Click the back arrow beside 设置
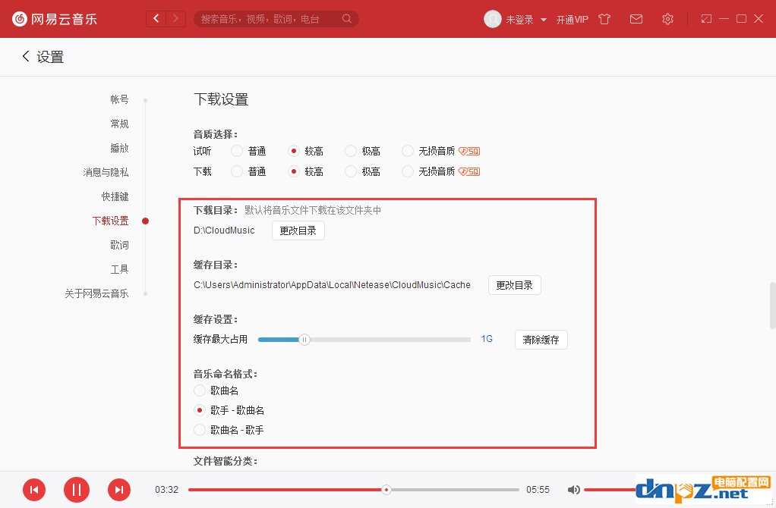Viewport: 776px width, 508px height. click(x=26, y=57)
